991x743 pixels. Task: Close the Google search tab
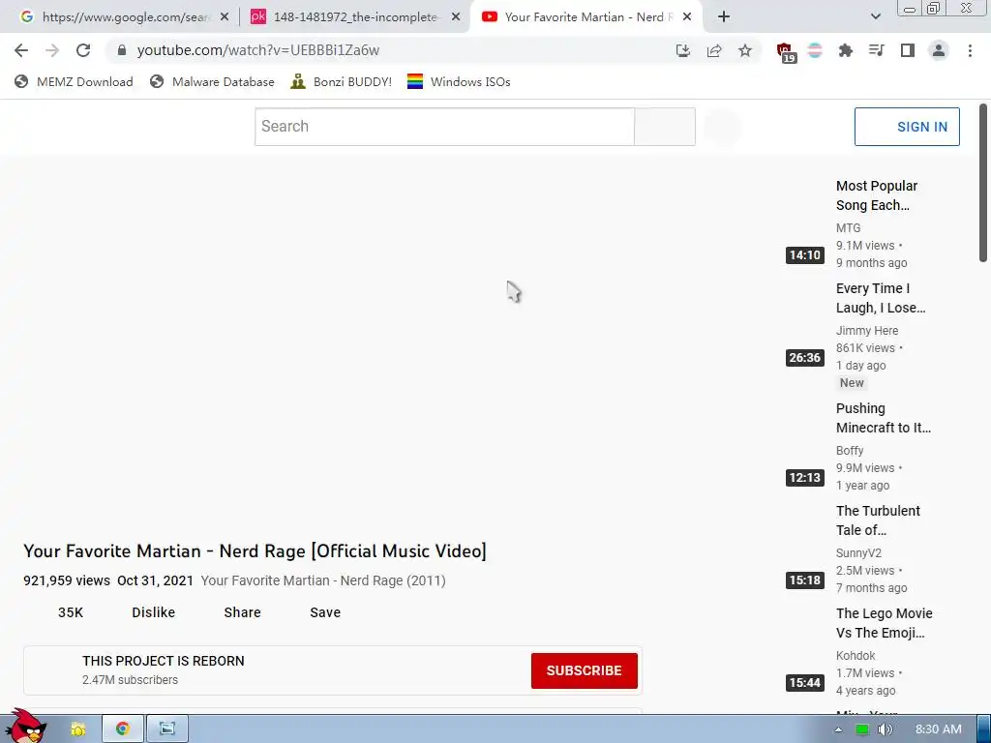pyautogui.click(x=225, y=17)
